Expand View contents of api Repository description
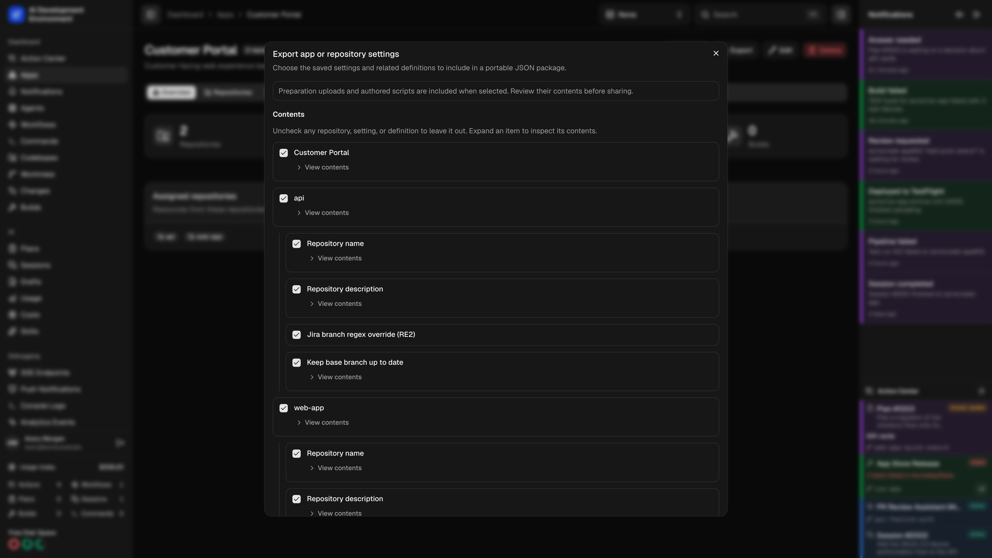 335,304
